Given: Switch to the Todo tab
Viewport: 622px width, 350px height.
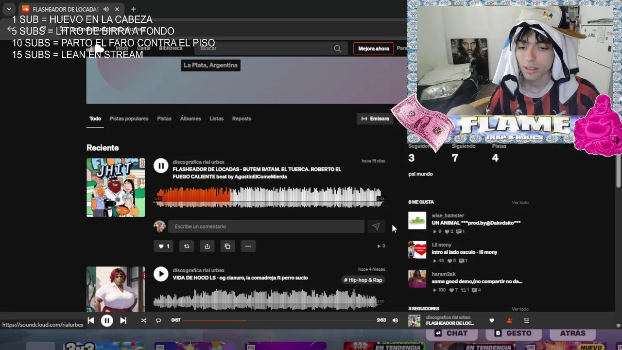Looking at the screenshot, I should coord(95,119).
